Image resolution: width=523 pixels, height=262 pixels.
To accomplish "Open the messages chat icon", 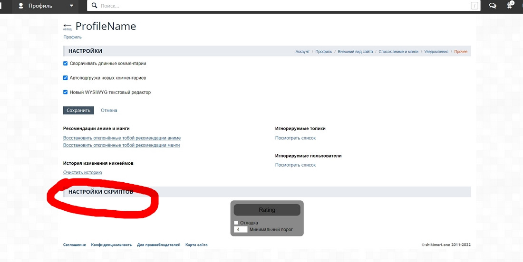I will [x=493, y=6].
